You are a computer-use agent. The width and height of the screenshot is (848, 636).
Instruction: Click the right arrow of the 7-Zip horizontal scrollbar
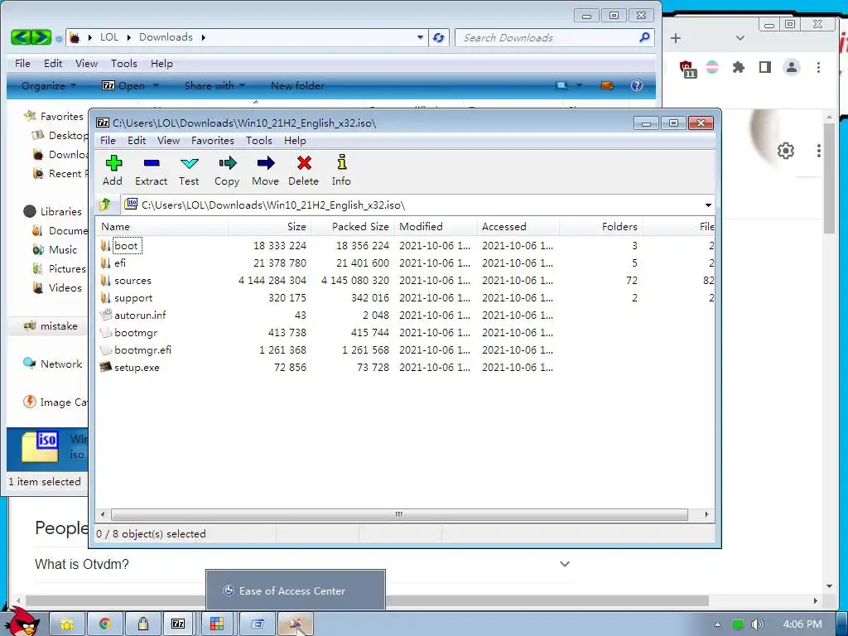pyautogui.click(x=706, y=514)
